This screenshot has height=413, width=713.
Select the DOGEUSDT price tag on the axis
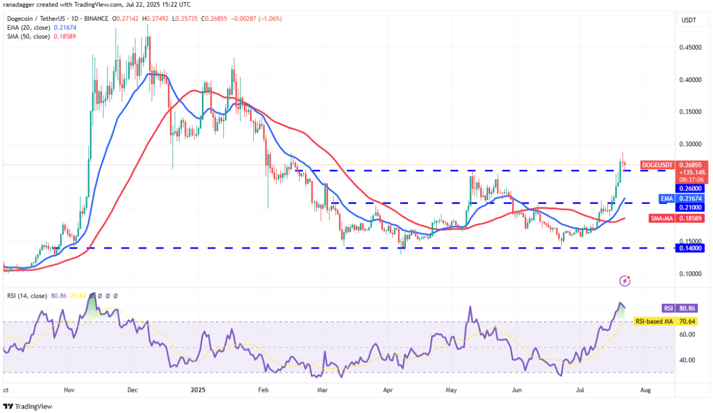[x=656, y=165]
